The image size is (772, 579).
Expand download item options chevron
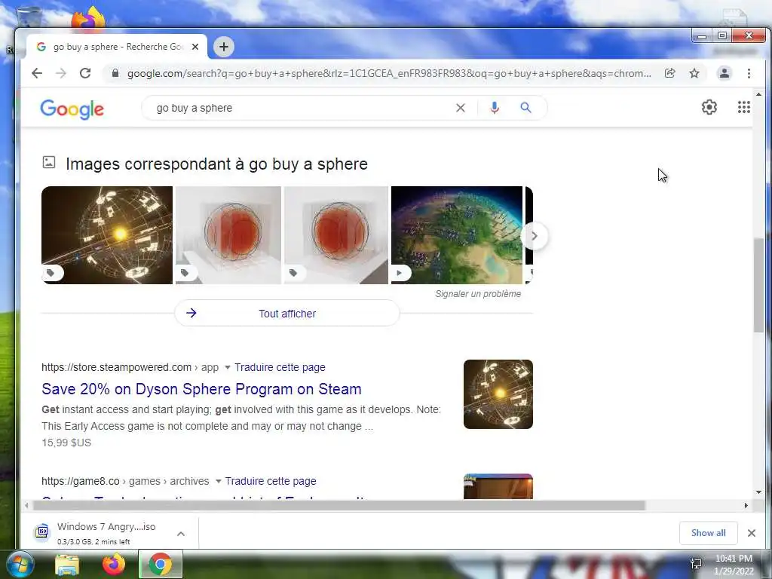click(x=181, y=533)
